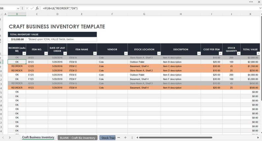262x141 pixels.
Task: Switch to BLANK - Craft Biz Inventory tab
Action: pyautogui.click(x=78, y=138)
